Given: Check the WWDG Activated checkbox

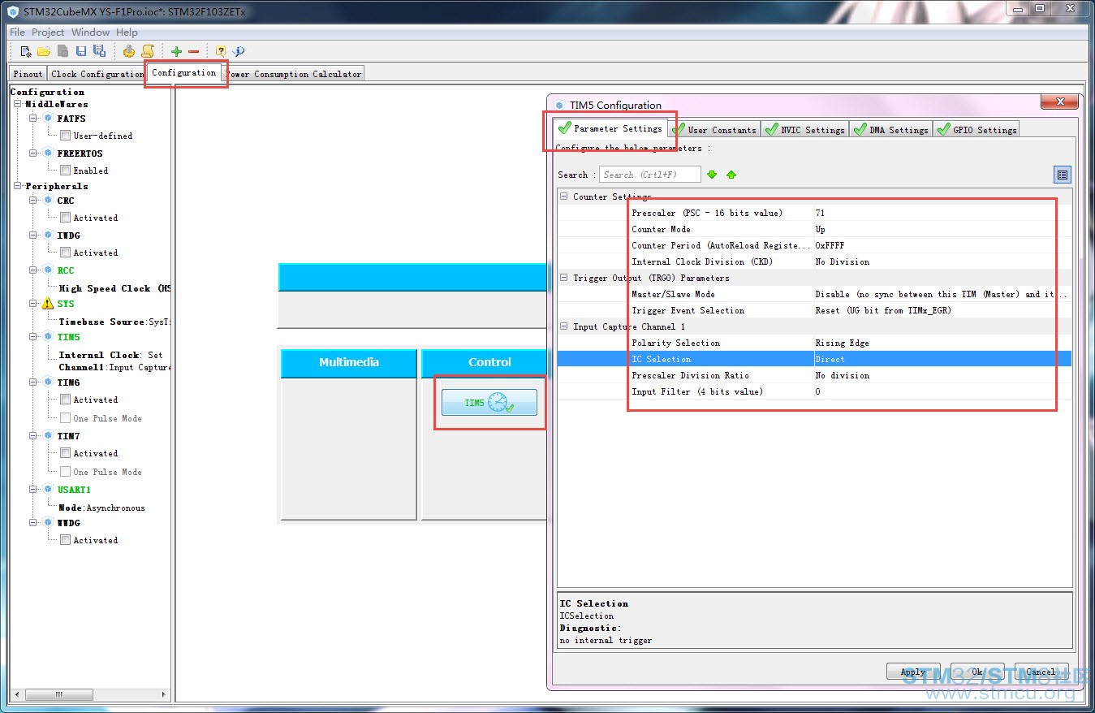Looking at the screenshot, I should click(65, 540).
